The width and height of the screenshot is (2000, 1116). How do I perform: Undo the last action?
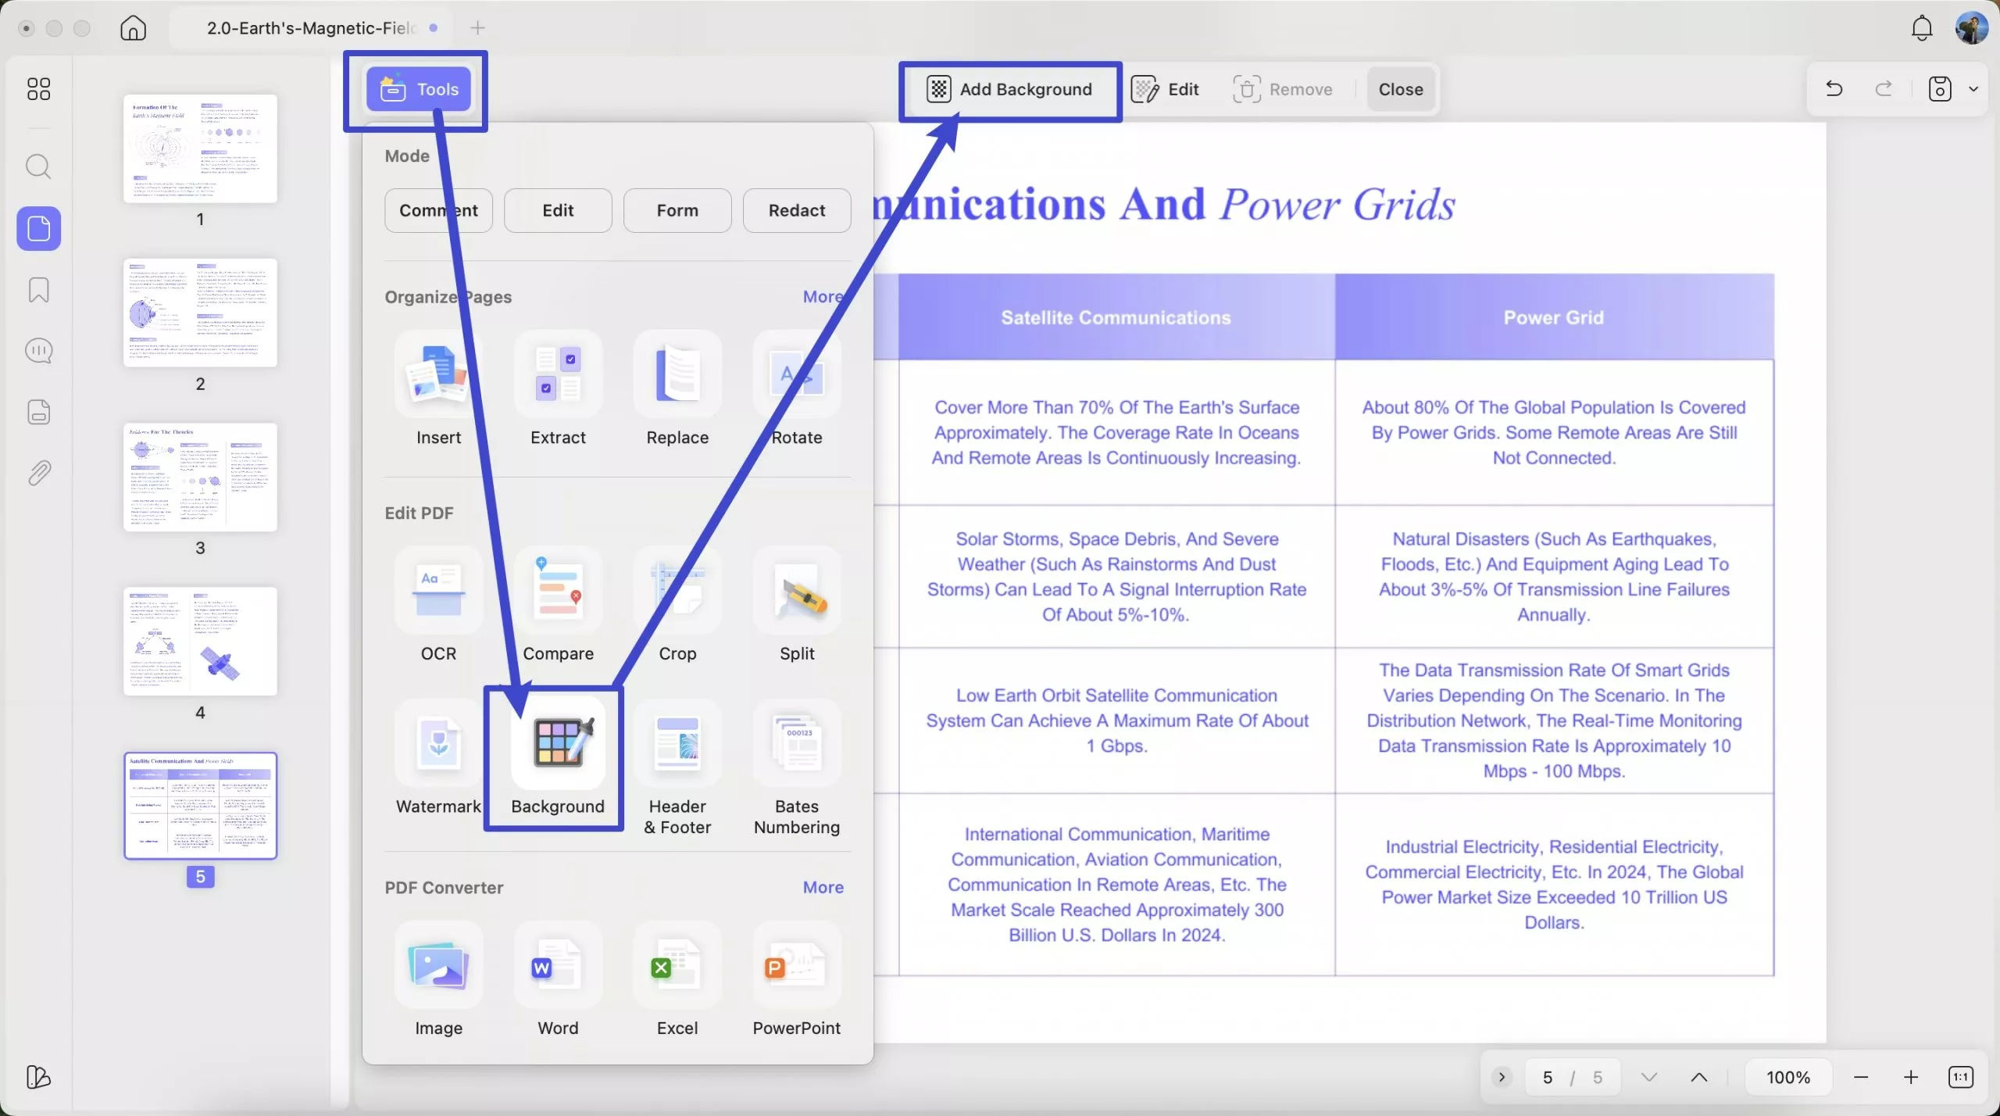coord(1834,89)
